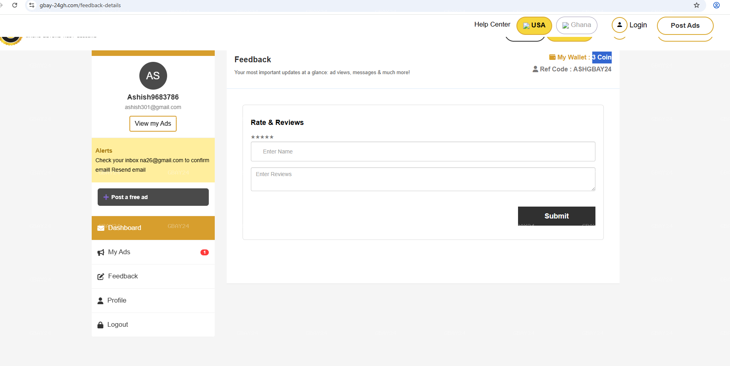Click the AS profile avatar
Image resolution: width=730 pixels, height=366 pixels.
[x=153, y=76]
